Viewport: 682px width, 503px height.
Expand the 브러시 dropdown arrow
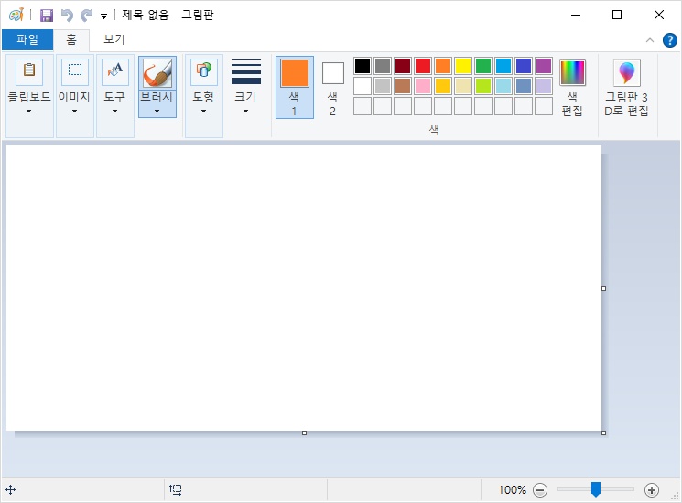pyautogui.click(x=157, y=112)
